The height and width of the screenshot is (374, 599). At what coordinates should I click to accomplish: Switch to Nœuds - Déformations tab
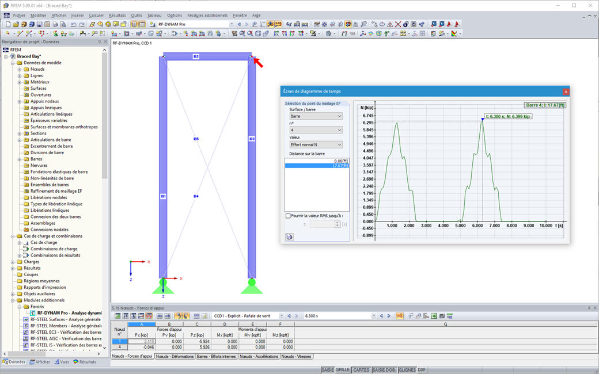175,357
